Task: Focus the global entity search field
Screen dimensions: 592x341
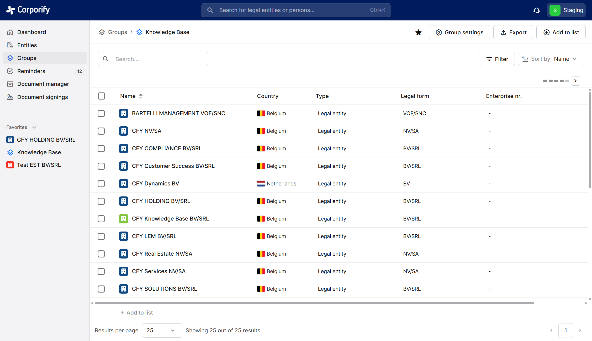Action: pyautogui.click(x=296, y=10)
